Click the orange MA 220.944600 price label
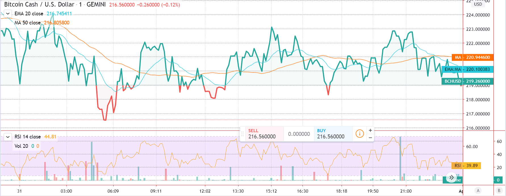 tap(473, 57)
